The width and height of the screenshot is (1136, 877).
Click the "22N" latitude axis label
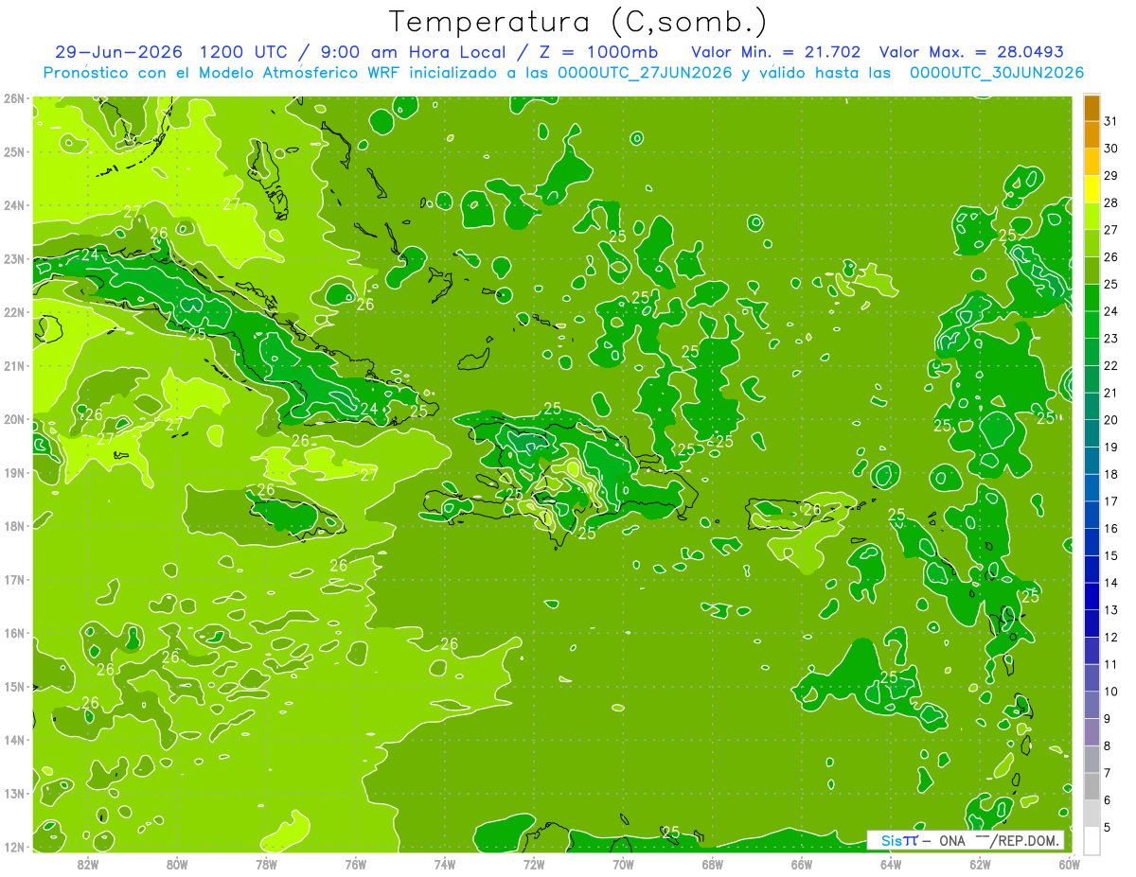pos(14,312)
